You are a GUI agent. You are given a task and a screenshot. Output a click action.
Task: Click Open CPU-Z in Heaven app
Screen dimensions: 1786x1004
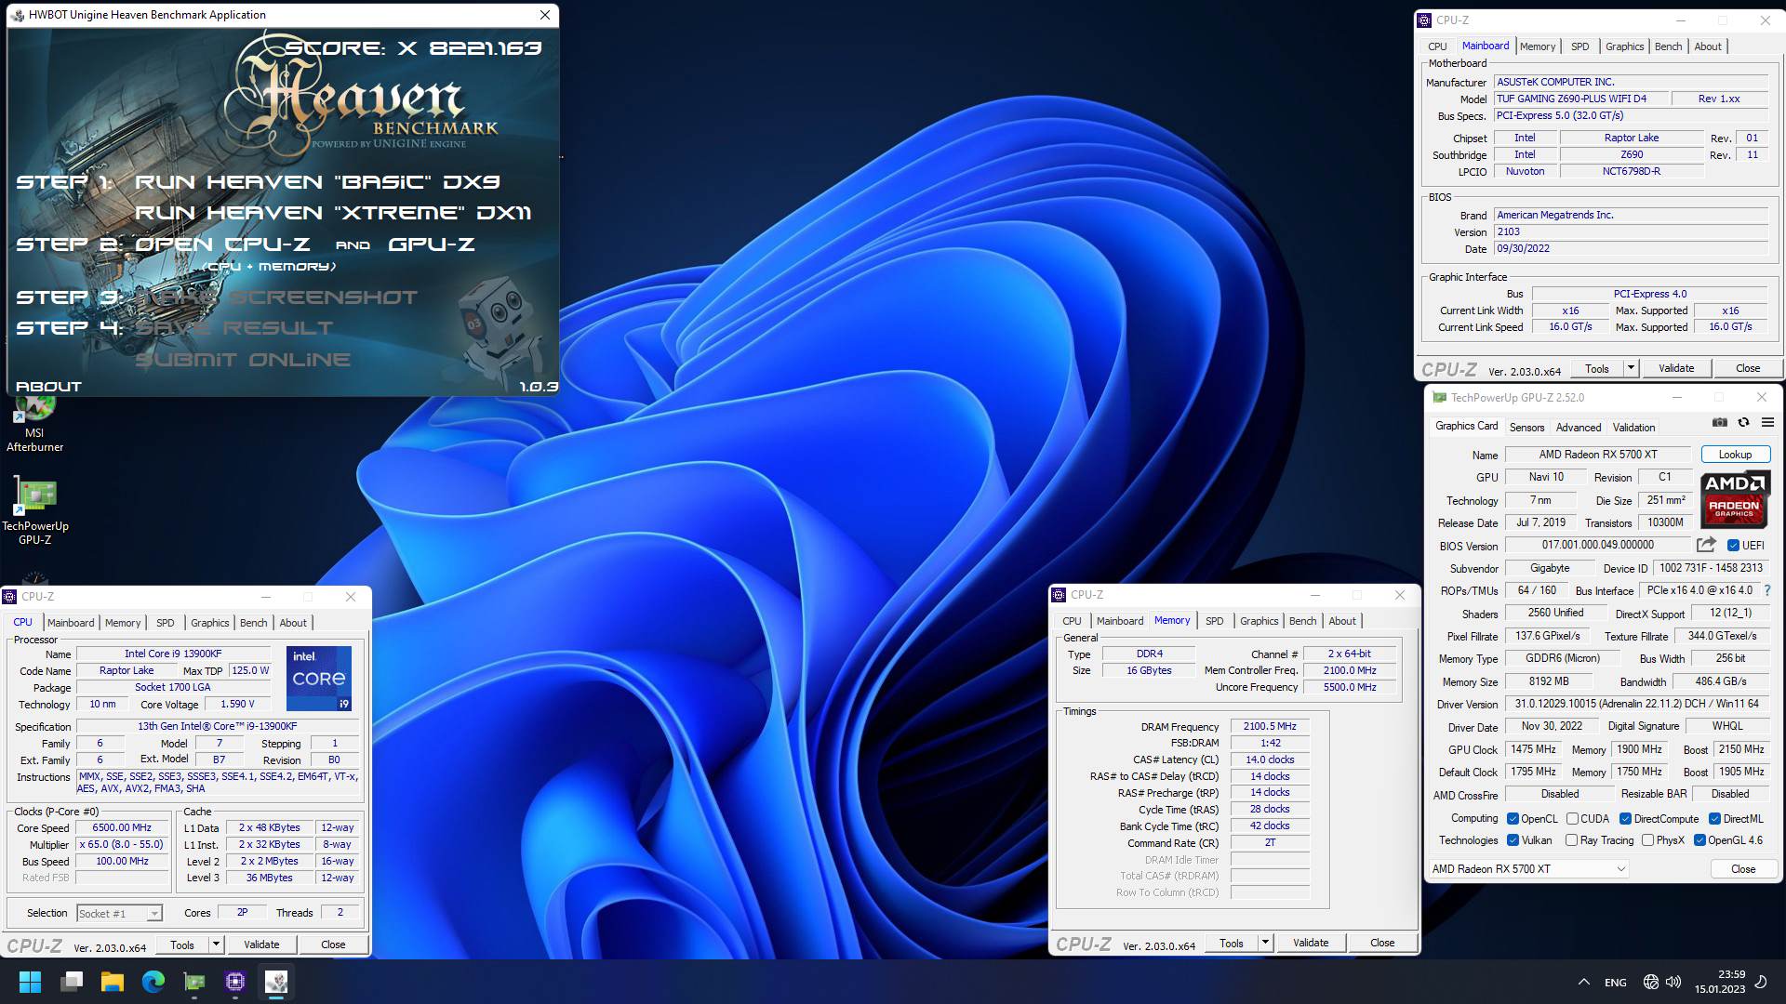(222, 244)
